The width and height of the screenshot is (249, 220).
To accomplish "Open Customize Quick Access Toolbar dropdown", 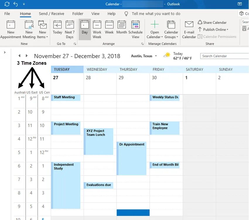I will pyautogui.click(x=24, y=4).
